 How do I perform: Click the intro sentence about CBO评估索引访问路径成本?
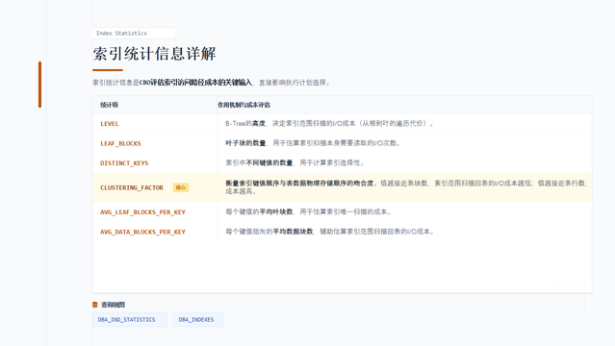[x=212, y=83]
